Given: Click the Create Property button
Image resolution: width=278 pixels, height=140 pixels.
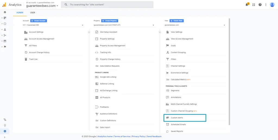Looking at the screenshot, I should coord(110,21).
